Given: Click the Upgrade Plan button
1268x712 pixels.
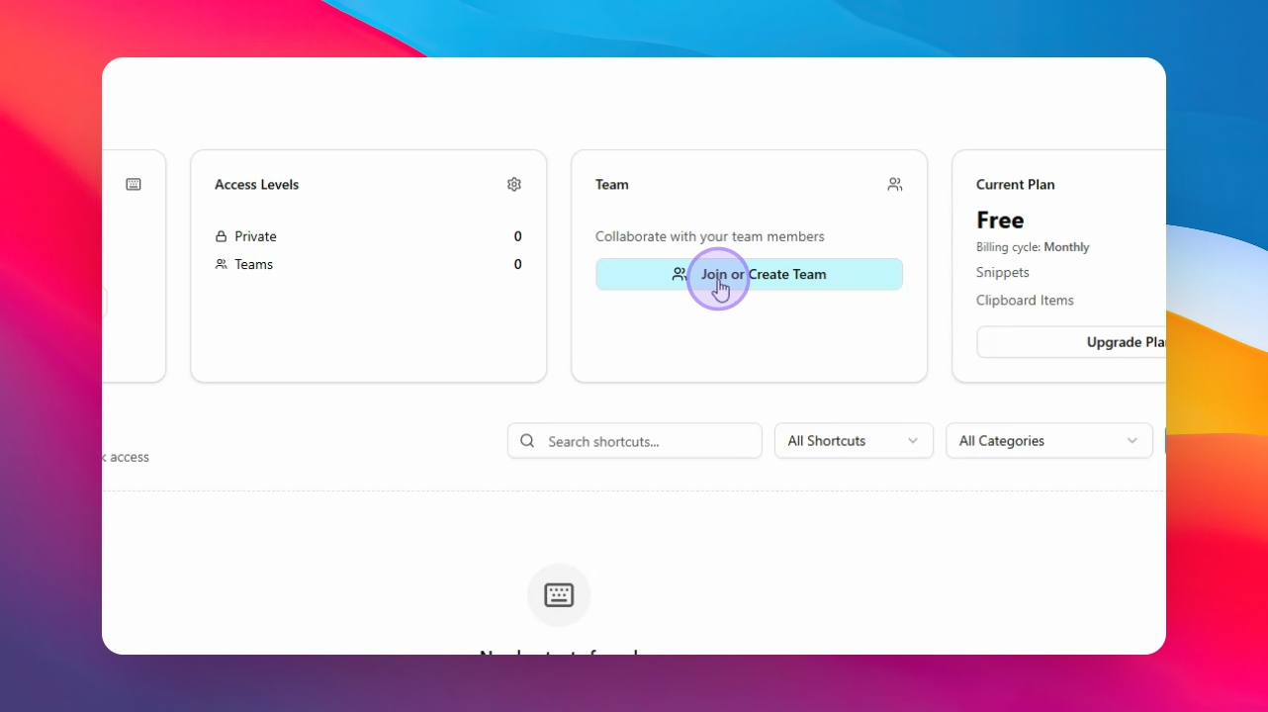Looking at the screenshot, I should point(1071,342).
